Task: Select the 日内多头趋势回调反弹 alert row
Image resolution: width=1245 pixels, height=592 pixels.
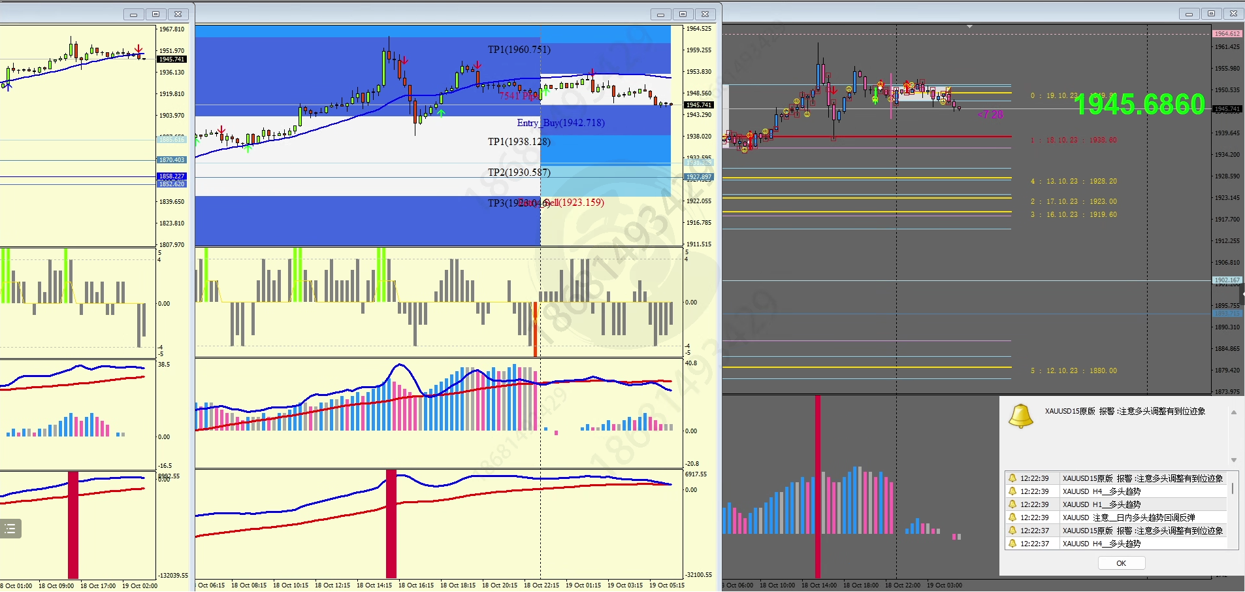Action: [1116, 518]
